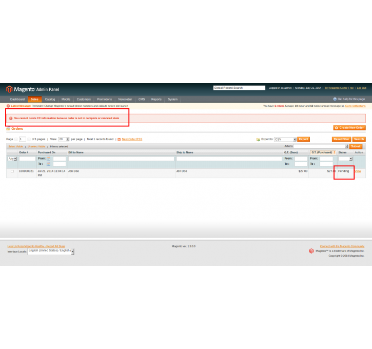The width and height of the screenshot is (372, 349).
Task: Check the checkbox for order 100000021
Action: coord(12,171)
